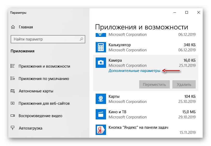Screen dimensions: 211x146
Task: Click the Кино и ТВ app icon
Action: tap(101, 114)
